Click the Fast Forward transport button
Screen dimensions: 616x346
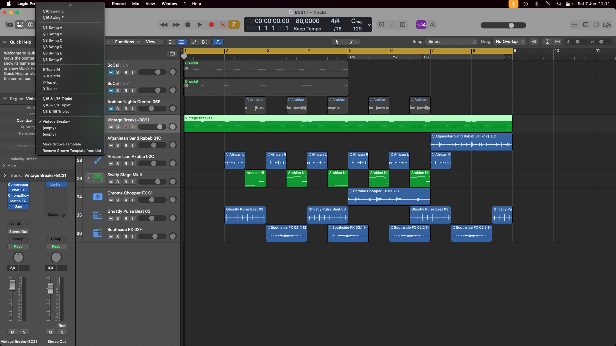pos(176,25)
